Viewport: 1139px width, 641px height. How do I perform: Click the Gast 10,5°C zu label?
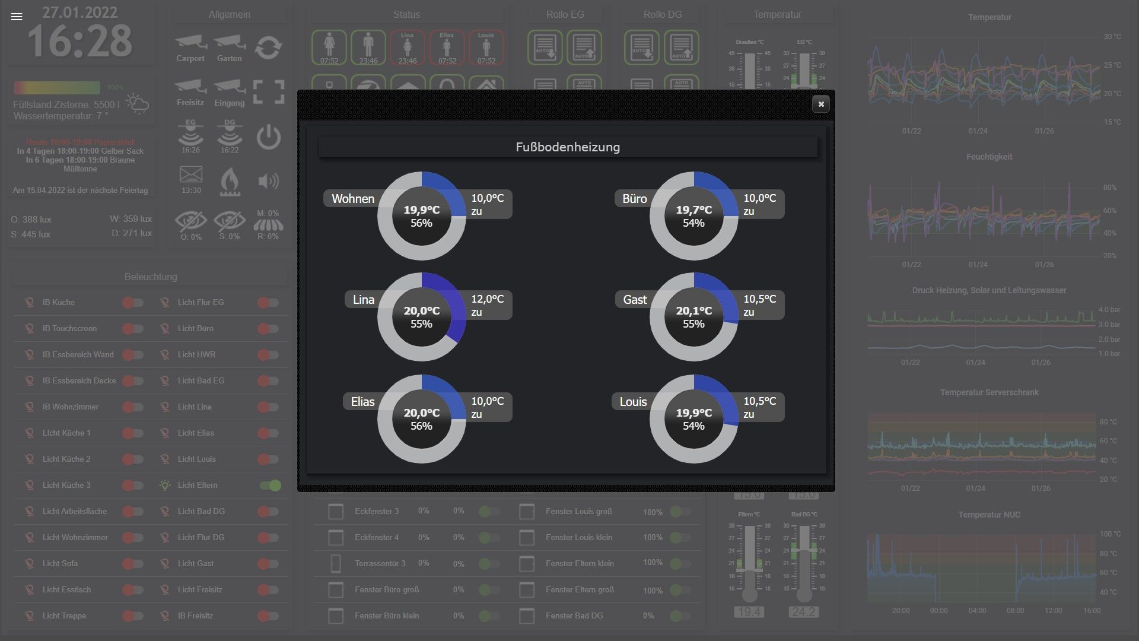click(761, 305)
